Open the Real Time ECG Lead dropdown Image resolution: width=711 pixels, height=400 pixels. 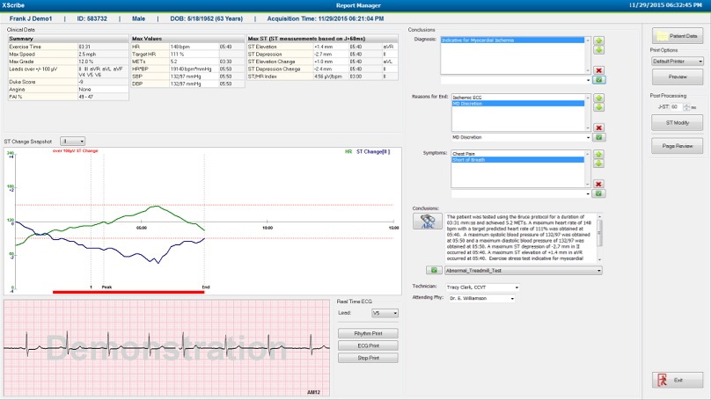tap(385, 312)
